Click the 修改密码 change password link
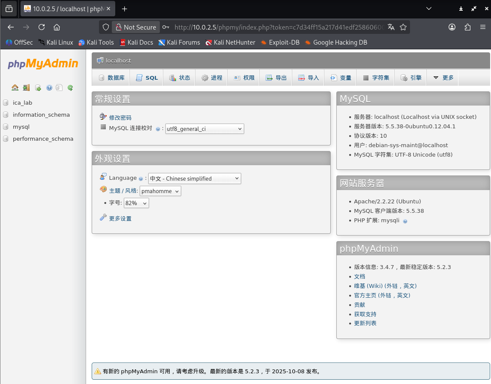 point(120,118)
